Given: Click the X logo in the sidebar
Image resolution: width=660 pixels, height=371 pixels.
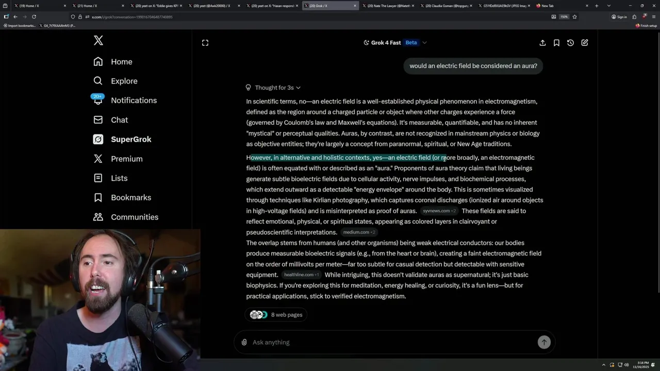Looking at the screenshot, I should click(x=98, y=41).
